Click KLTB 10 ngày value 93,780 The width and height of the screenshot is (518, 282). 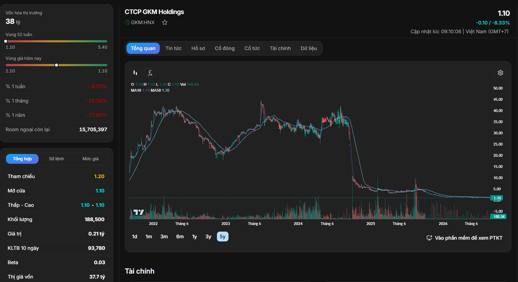coord(96,248)
